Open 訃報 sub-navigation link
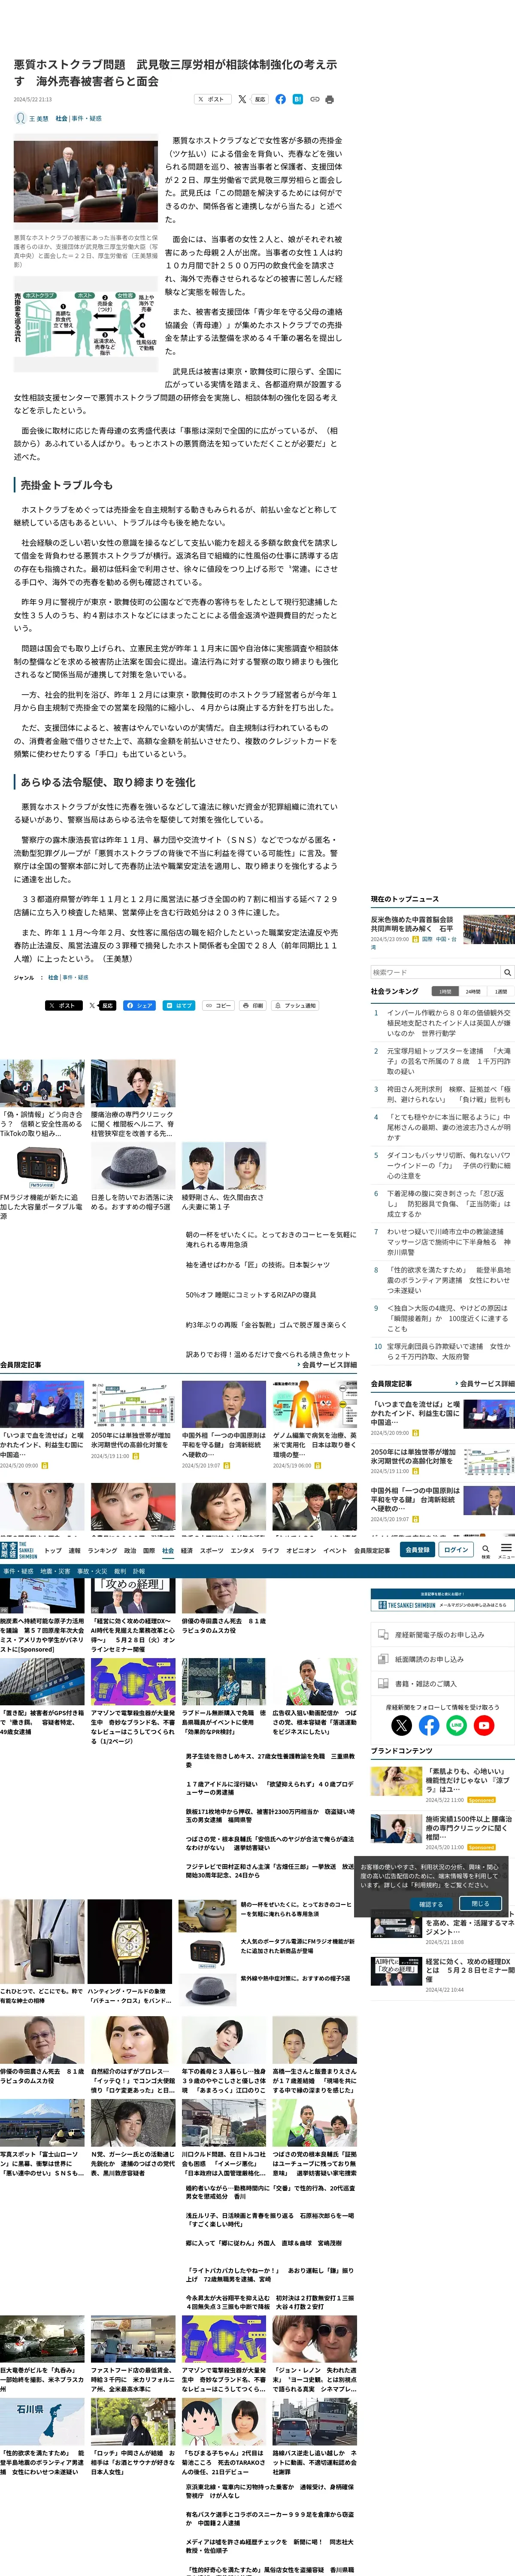This screenshot has height=2576, width=515. tap(139, 1570)
